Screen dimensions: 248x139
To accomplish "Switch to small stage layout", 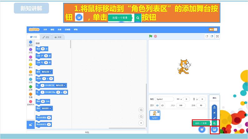I will click(207, 36).
